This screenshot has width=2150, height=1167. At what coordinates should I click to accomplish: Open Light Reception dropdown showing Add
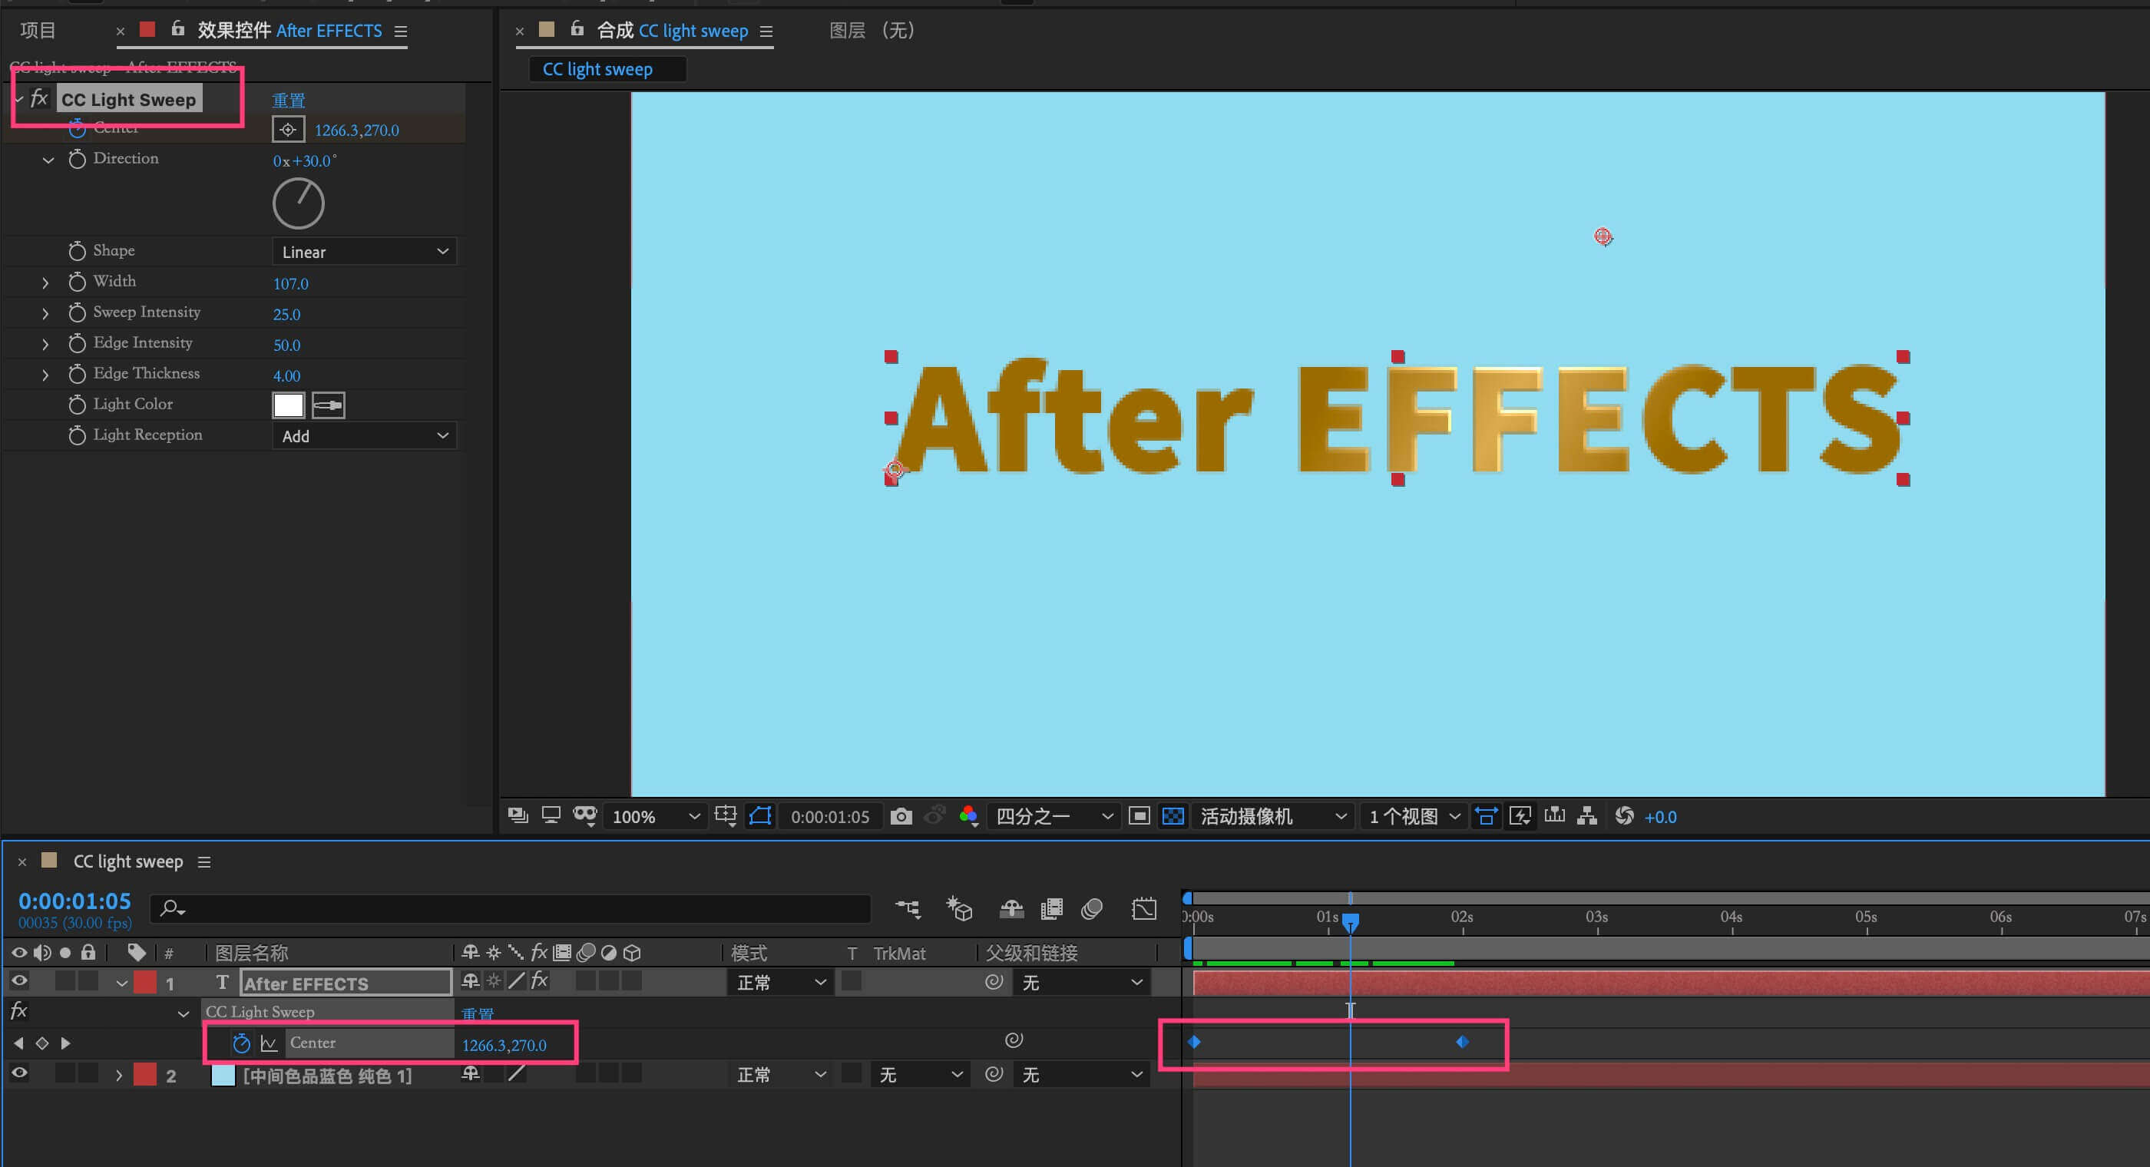364,436
